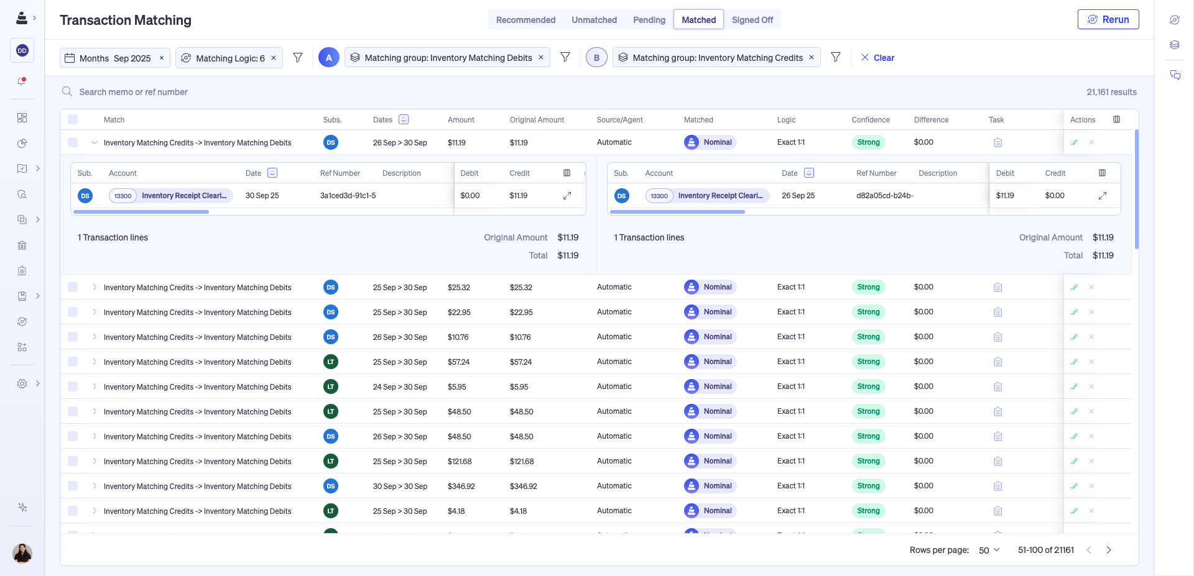The image size is (1194, 576).
Task: Expand the row showing $57.24 amount
Action: (x=95, y=362)
